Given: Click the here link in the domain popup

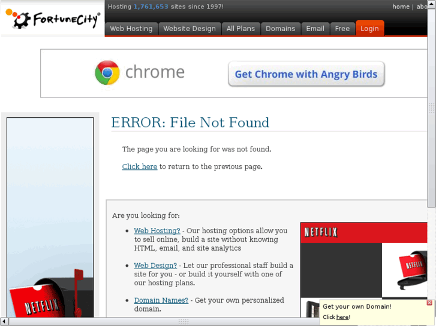Looking at the screenshot, I should [x=342, y=317].
